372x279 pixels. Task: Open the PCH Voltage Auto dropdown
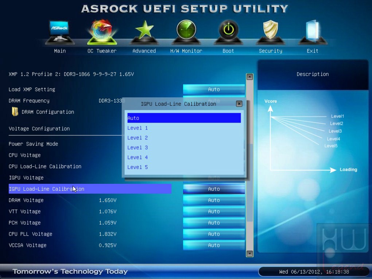pyautogui.click(x=214, y=222)
